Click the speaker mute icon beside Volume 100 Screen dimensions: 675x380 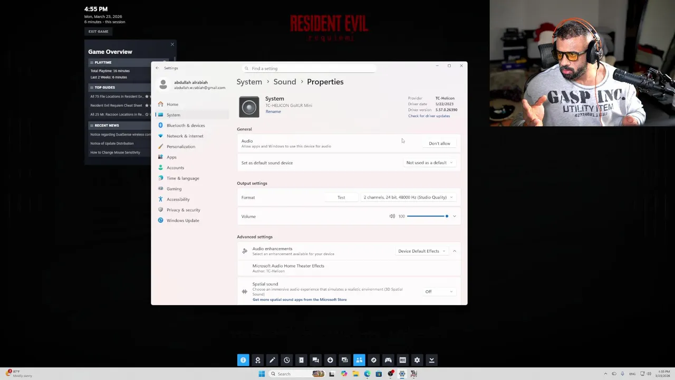392,216
